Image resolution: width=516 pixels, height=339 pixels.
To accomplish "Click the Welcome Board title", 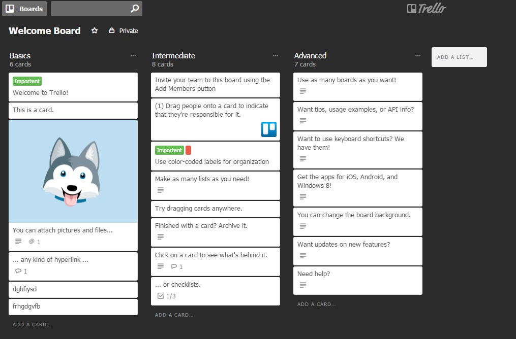I will tap(45, 30).
